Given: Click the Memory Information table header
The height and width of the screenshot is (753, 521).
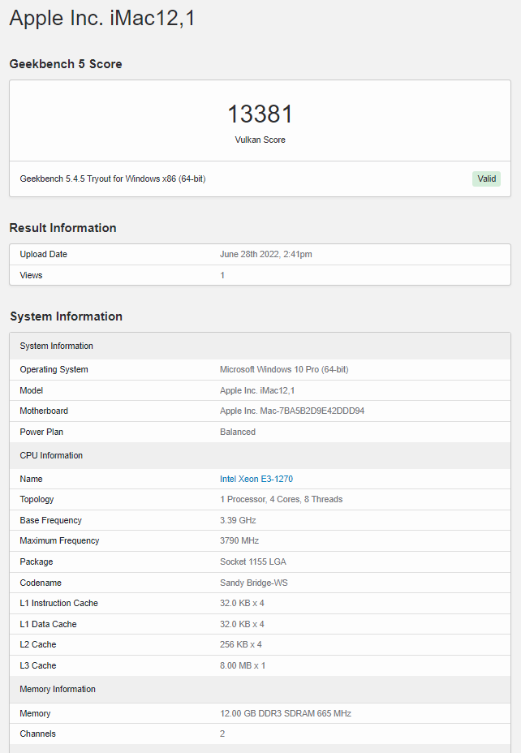Looking at the screenshot, I should tap(58, 689).
